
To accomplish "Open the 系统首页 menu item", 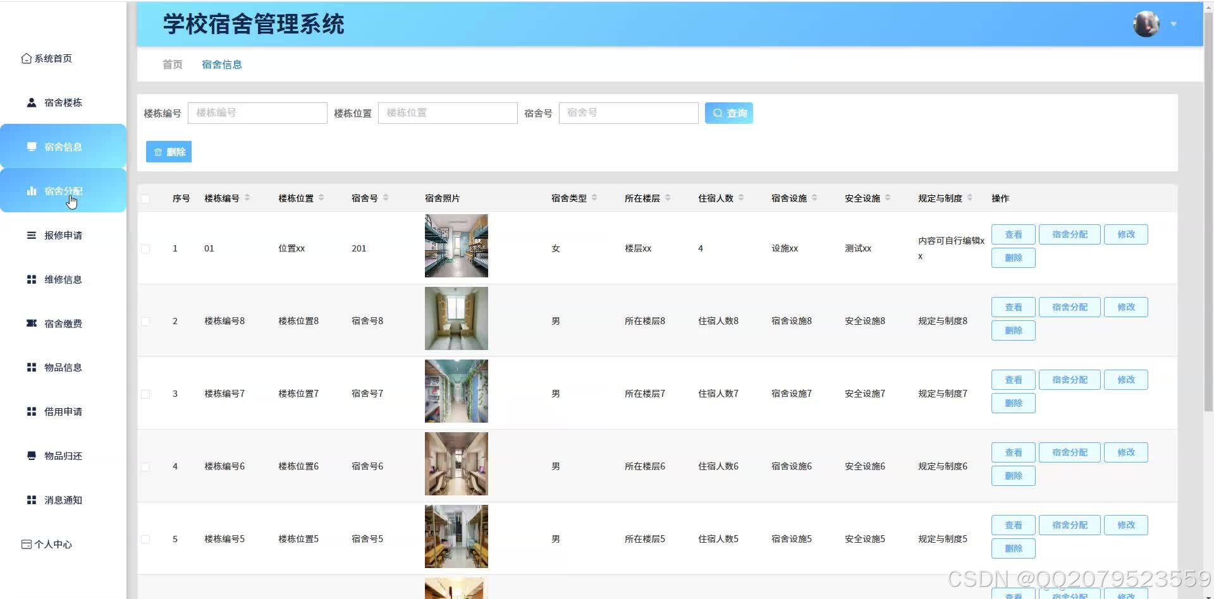I will (63, 58).
